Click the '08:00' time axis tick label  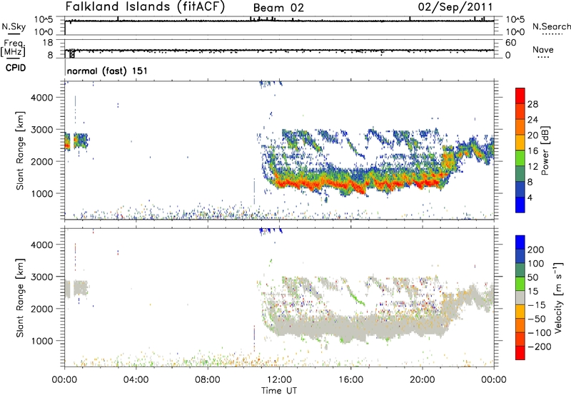208,380
